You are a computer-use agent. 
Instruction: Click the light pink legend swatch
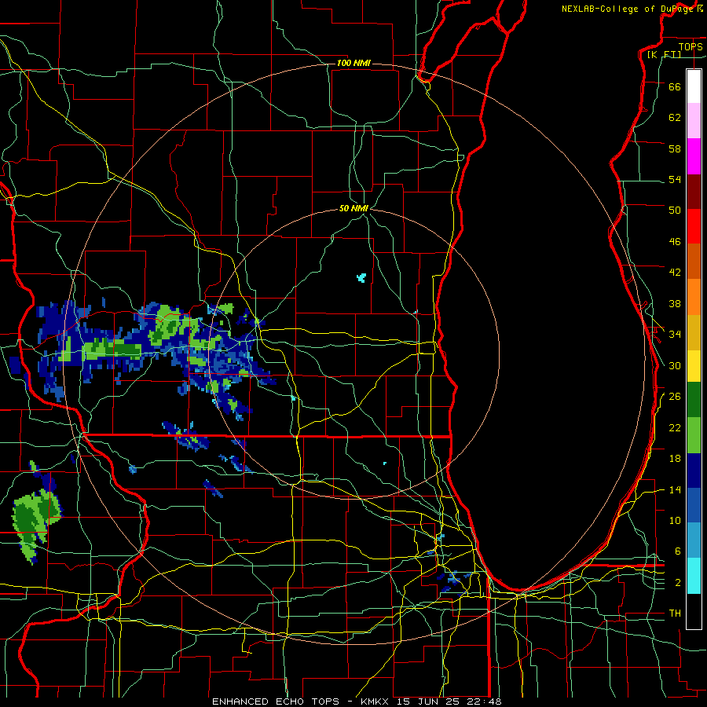click(x=694, y=121)
